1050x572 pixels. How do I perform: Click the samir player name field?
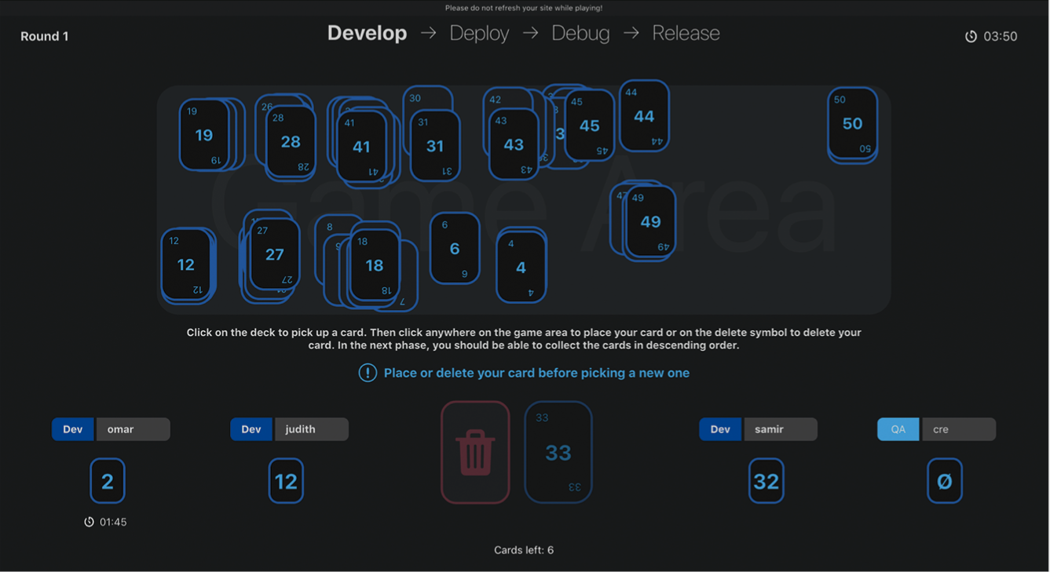click(780, 429)
